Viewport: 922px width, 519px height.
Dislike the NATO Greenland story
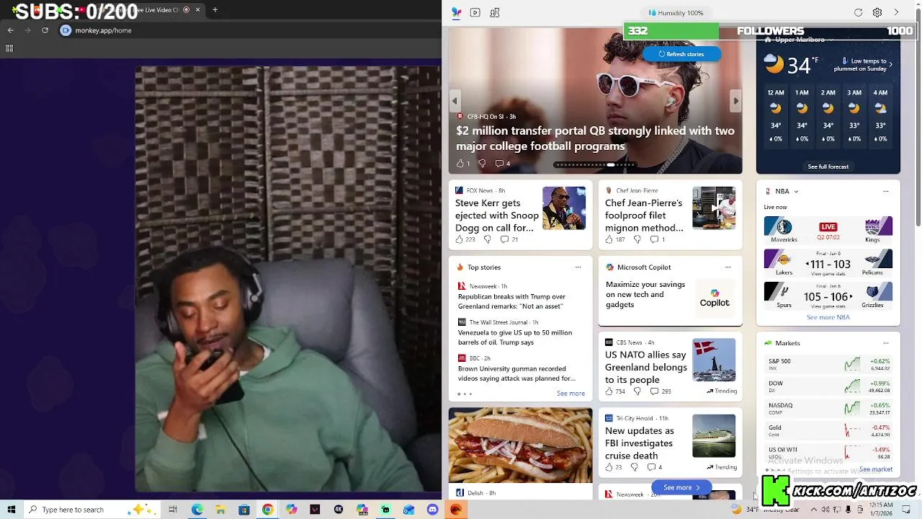coord(637,391)
